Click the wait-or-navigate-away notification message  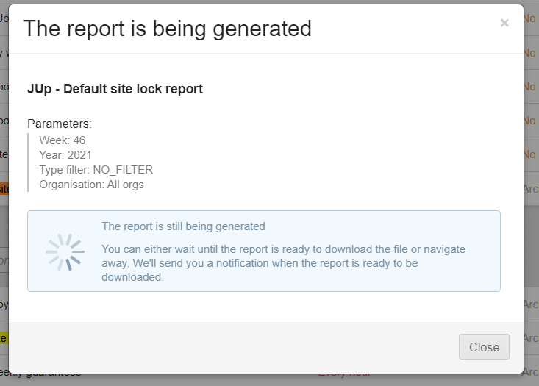pos(283,263)
